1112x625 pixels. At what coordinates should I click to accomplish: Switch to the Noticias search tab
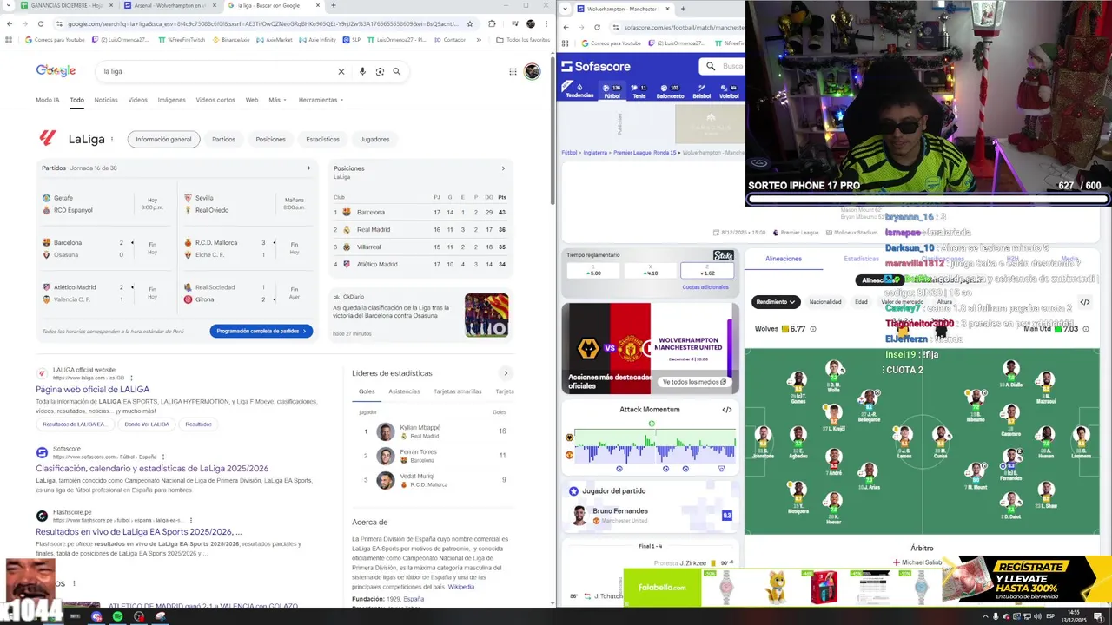106,100
